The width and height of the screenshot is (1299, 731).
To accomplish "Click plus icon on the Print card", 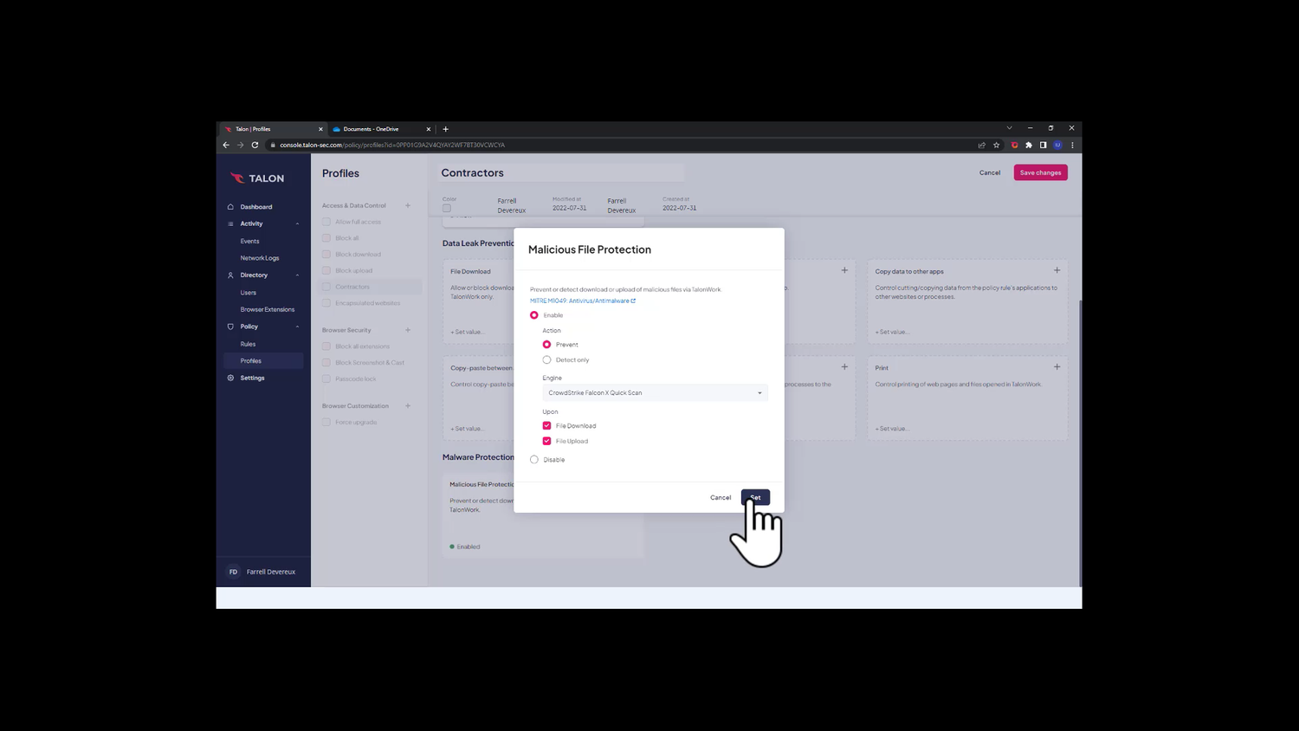I will click(x=1057, y=366).
